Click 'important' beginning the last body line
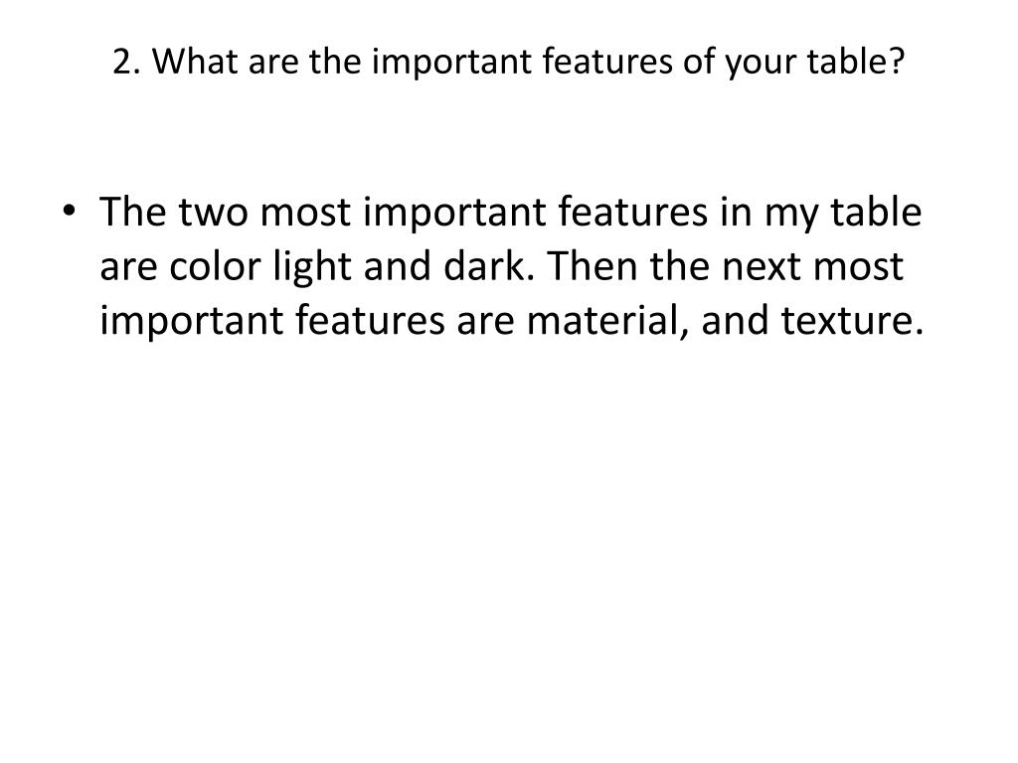The image size is (1018, 763). (x=191, y=323)
